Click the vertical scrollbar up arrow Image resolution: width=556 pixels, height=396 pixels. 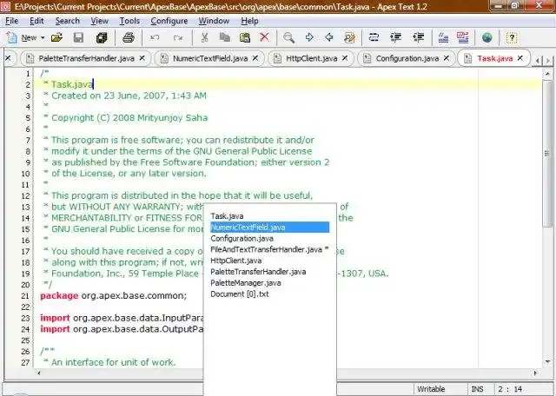coord(548,74)
